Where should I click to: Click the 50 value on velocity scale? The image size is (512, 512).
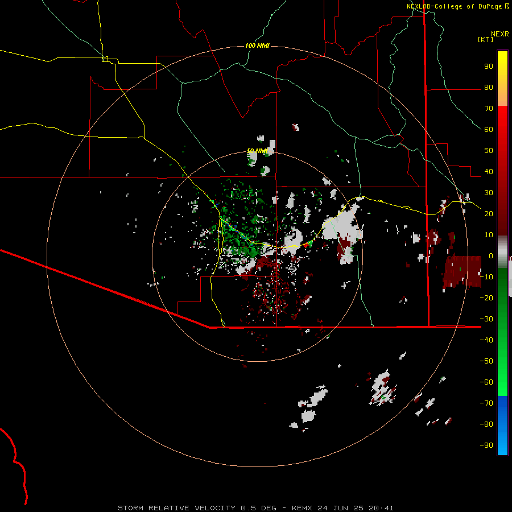pyautogui.click(x=489, y=151)
